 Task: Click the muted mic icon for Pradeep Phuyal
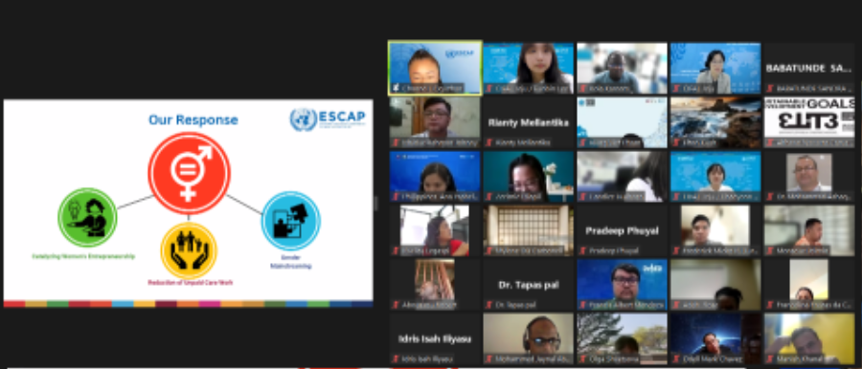pyautogui.click(x=582, y=251)
